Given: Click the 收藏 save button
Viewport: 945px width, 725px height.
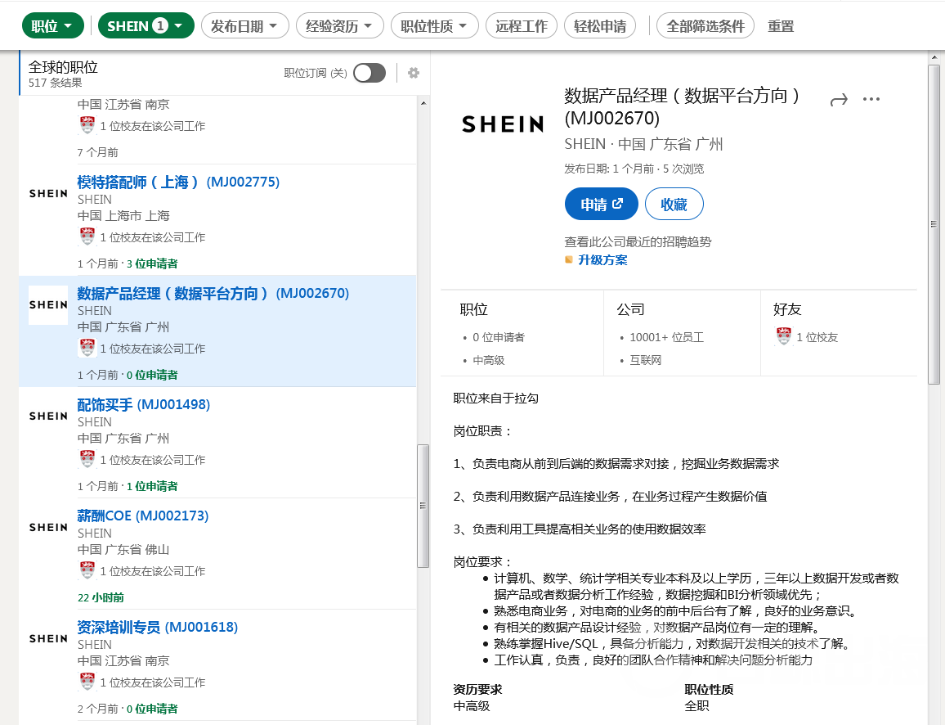Looking at the screenshot, I should 674,205.
